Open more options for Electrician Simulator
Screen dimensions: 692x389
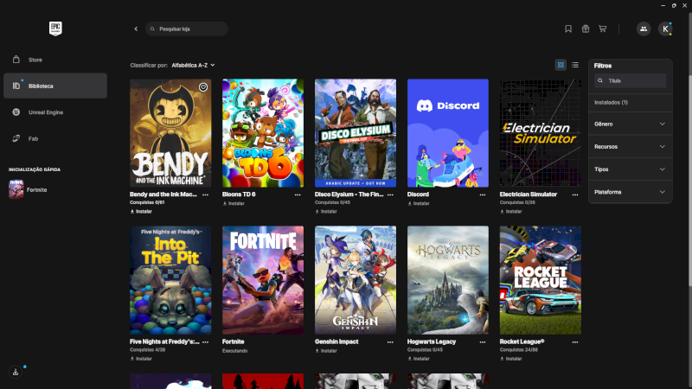pyautogui.click(x=575, y=194)
